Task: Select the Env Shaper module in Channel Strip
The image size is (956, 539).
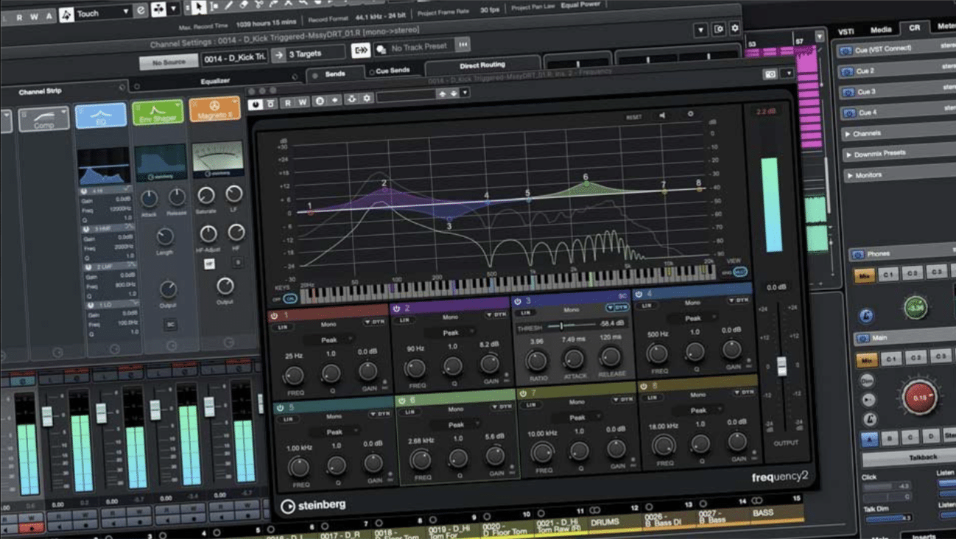Action: point(158,112)
